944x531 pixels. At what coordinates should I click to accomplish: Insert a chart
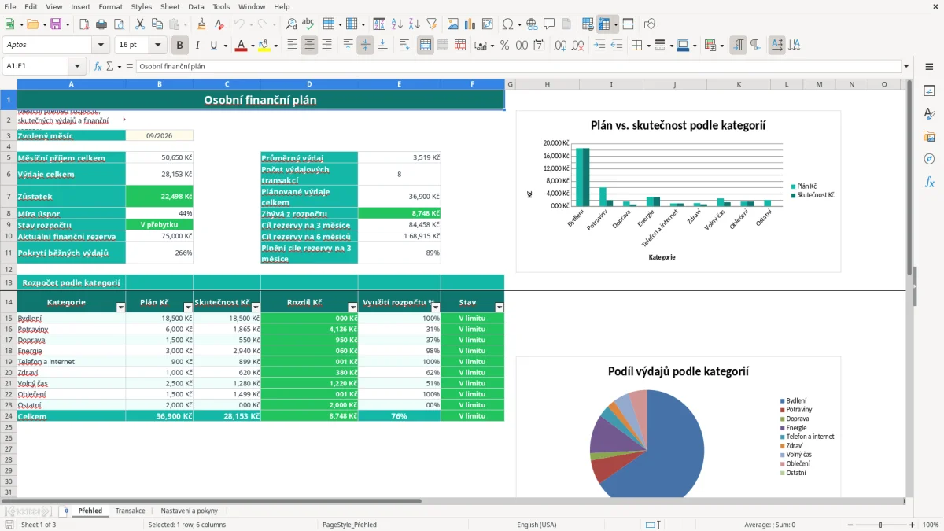pos(470,24)
